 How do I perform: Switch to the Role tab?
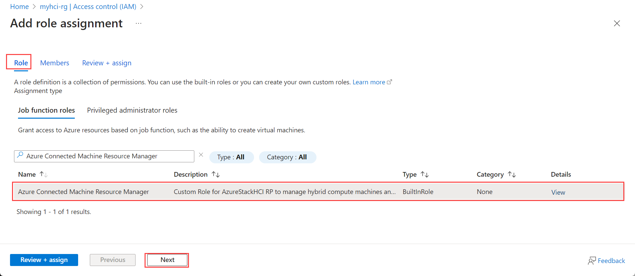pos(21,63)
